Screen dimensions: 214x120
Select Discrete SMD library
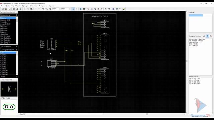coord(8,20)
